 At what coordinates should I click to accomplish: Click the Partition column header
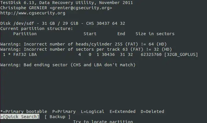pos(25,34)
